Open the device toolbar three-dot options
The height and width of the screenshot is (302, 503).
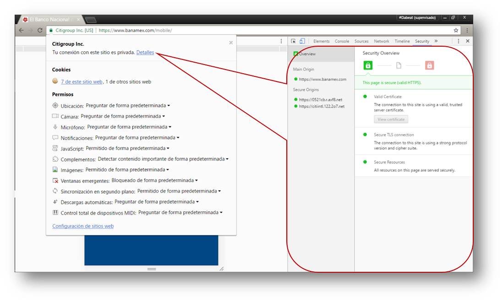(281, 41)
